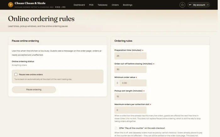
Task: Open the home icon button
Action: [x=182, y=5]
